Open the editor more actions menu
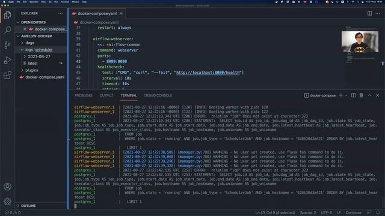 (x=378, y=13)
